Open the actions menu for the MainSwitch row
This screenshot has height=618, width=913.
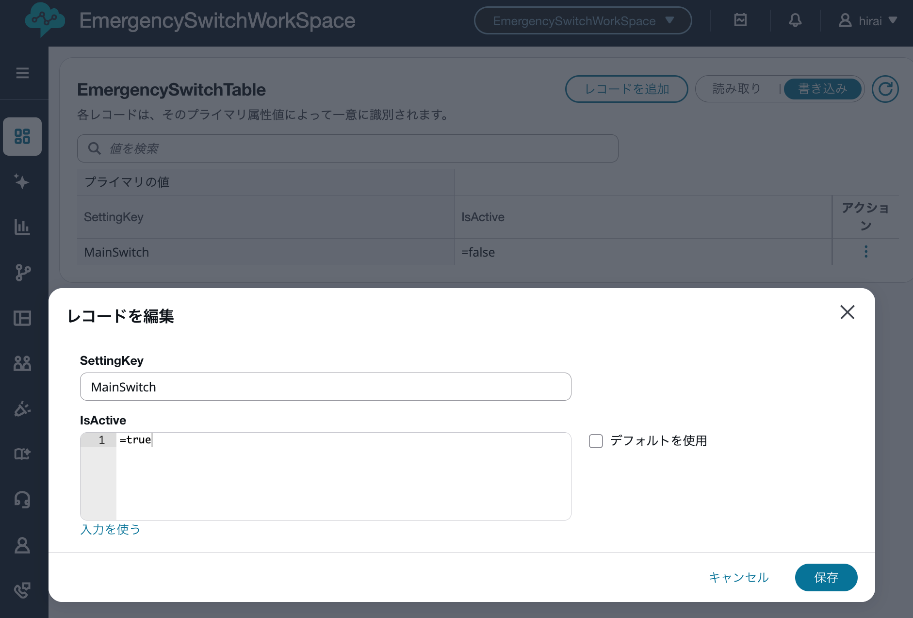(865, 252)
